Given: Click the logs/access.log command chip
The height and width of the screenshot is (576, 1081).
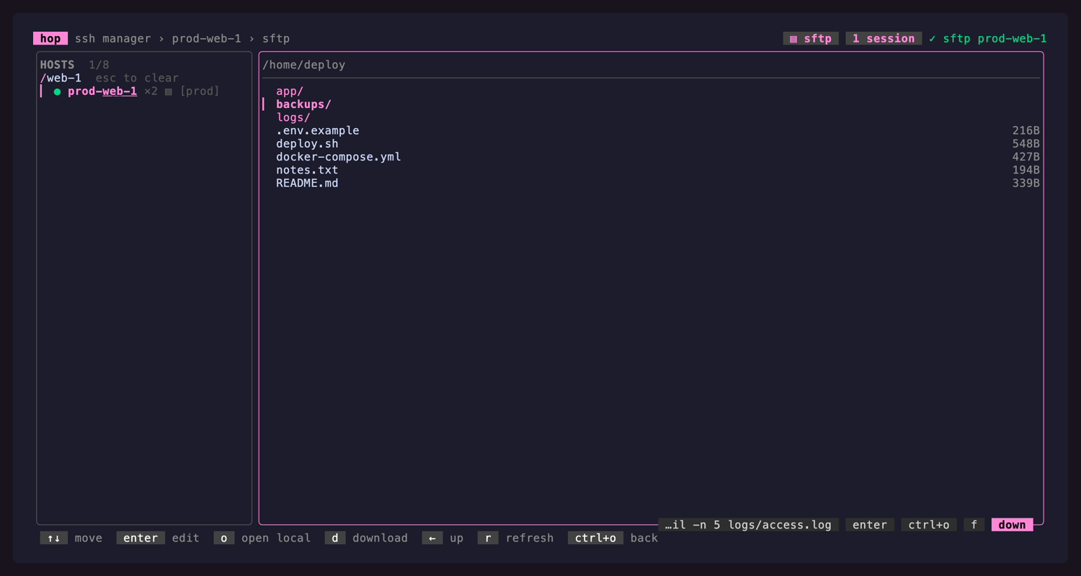Looking at the screenshot, I should [x=748, y=525].
